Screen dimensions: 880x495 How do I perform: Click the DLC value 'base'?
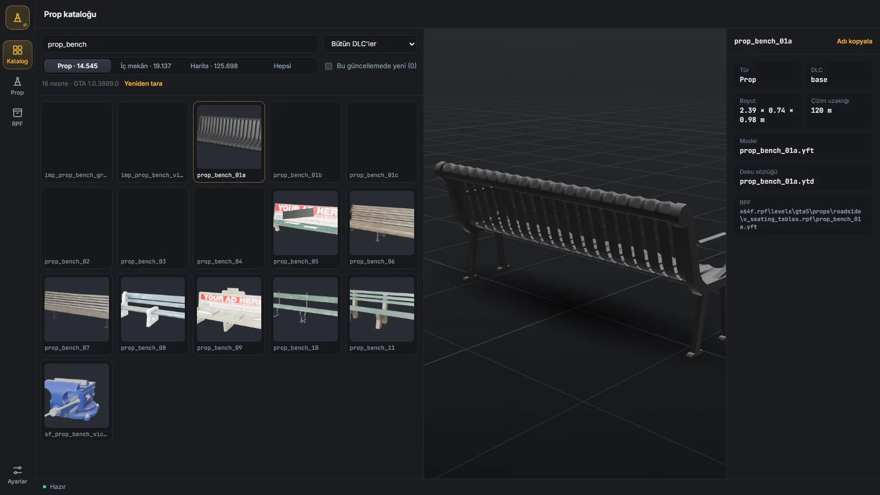(x=819, y=80)
